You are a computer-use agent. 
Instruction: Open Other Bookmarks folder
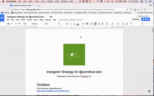[145, 13]
